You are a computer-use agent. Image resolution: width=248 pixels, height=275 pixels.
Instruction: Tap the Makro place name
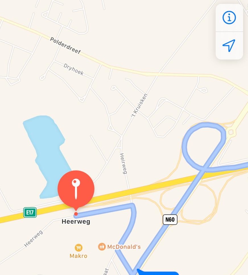point(78,256)
